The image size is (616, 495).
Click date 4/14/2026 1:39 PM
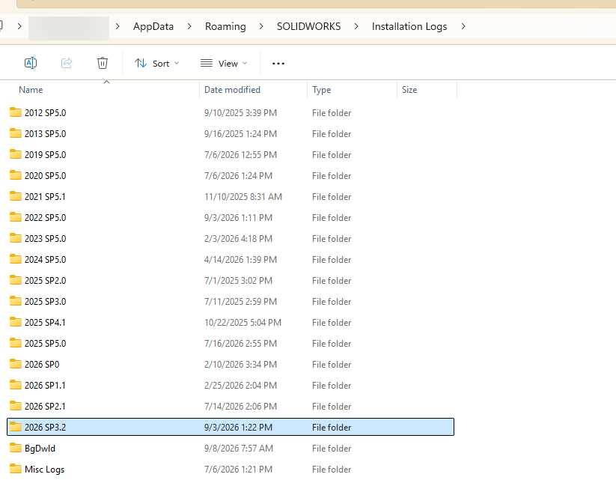(240, 260)
